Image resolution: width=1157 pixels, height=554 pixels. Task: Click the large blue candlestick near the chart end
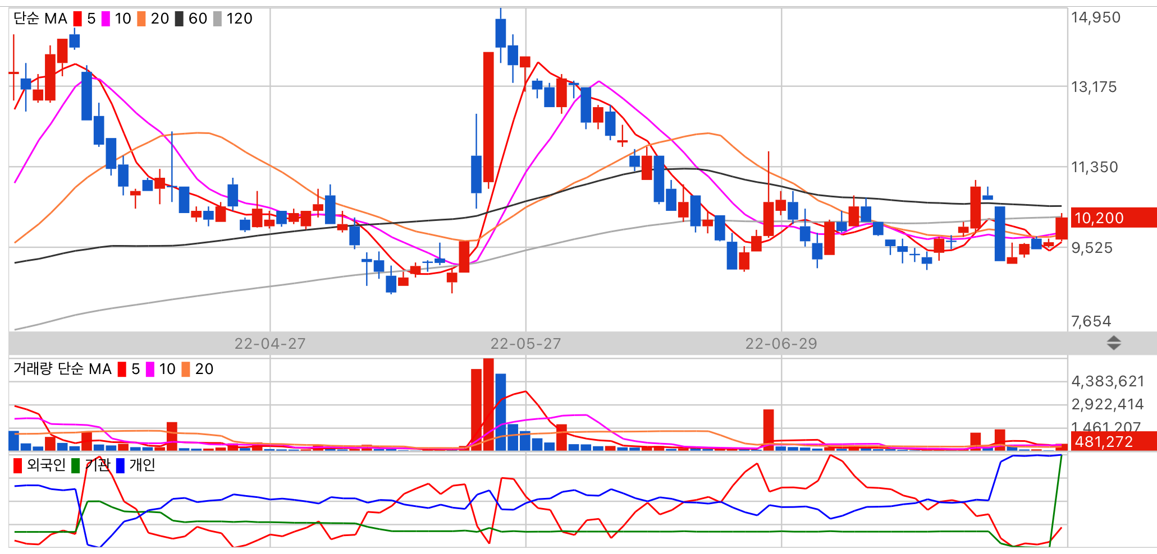click(1000, 234)
